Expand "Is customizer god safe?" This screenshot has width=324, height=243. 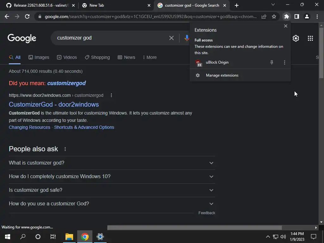point(112,190)
